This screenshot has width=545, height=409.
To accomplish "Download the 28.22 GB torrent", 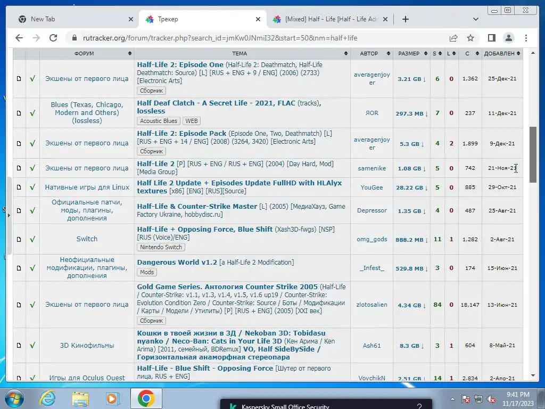I will tap(411, 188).
